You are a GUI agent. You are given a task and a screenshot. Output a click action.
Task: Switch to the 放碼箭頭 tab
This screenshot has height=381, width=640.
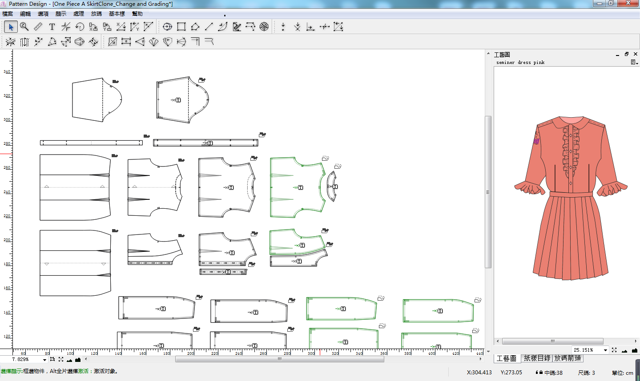(567, 358)
